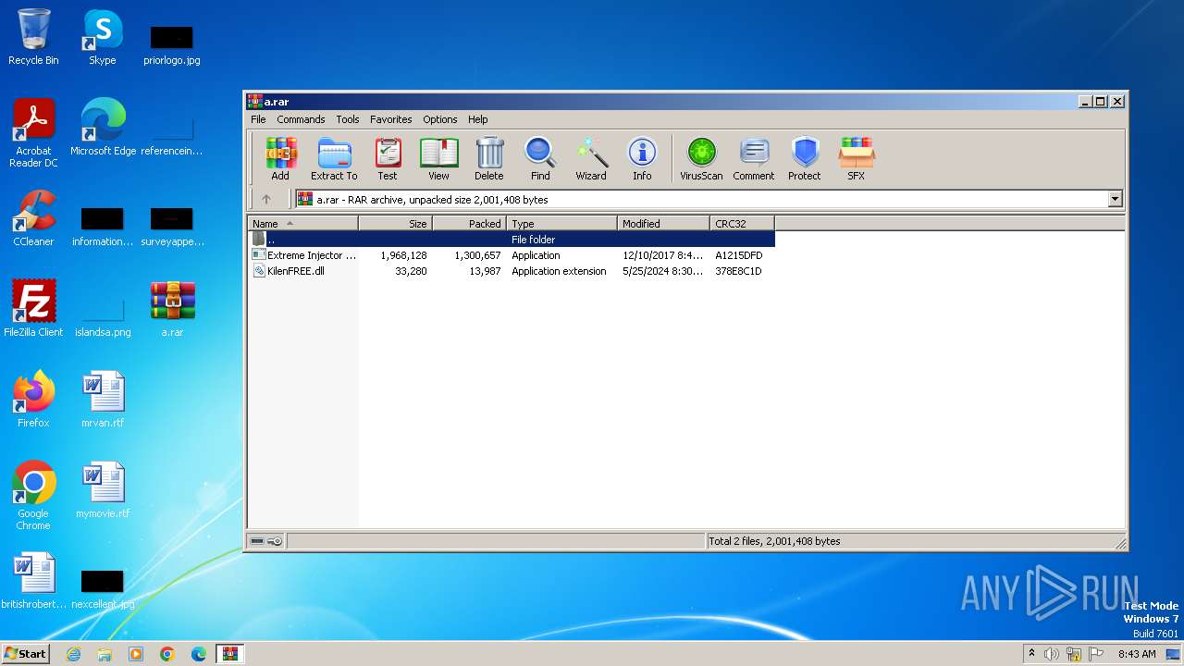Expand the archive path dropdown
This screenshot has width=1184, height=666.
1115,199
